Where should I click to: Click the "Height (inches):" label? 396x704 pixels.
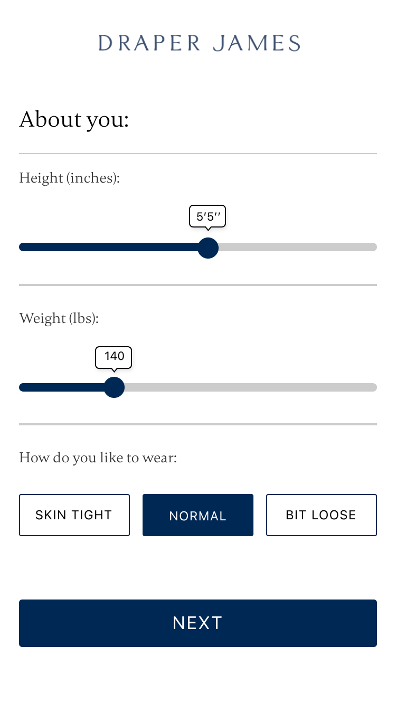[x=70, y=178]
